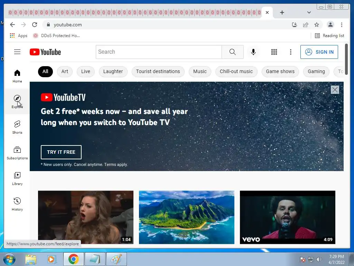Go to Home in sidebar

click(17, 76)
